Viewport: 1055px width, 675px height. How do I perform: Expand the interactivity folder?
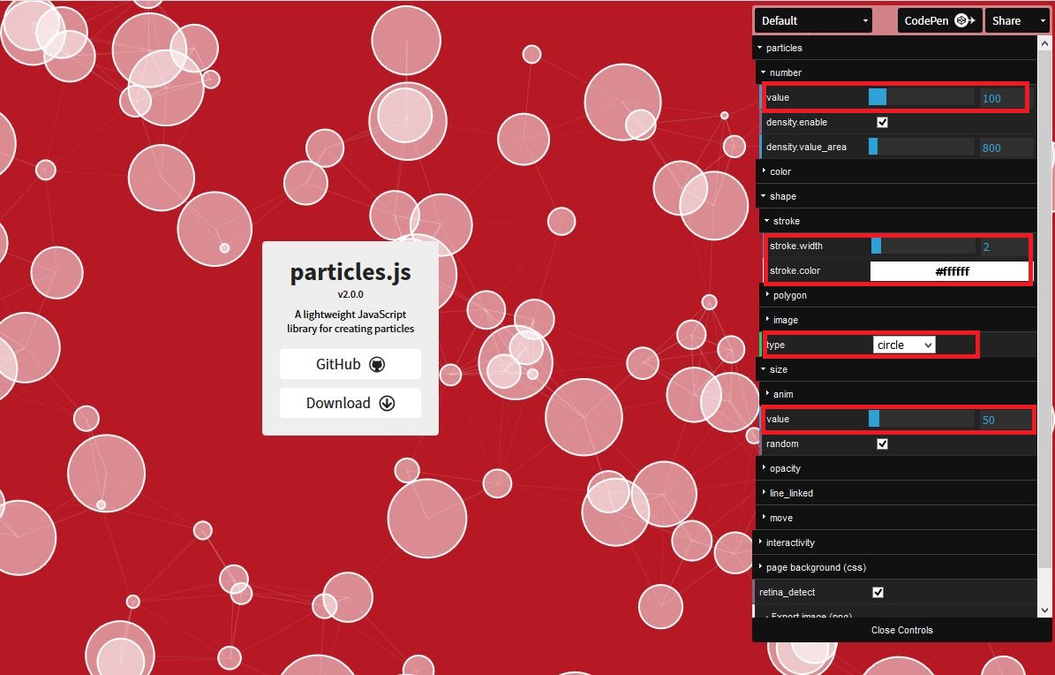[895, 542]
